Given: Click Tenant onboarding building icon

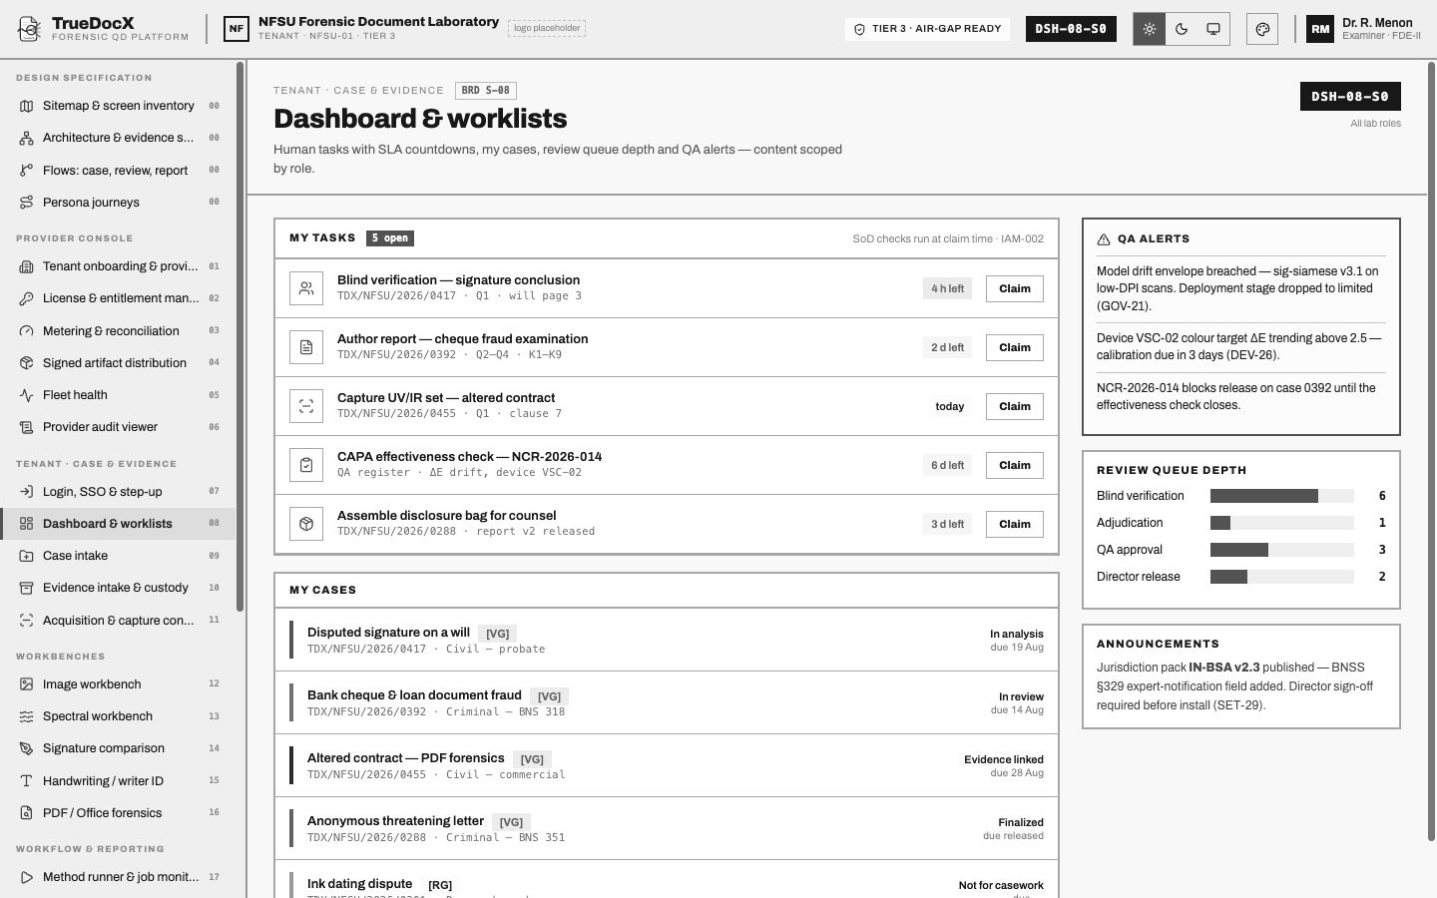Looking at the screenshot, I should point(26,266).
